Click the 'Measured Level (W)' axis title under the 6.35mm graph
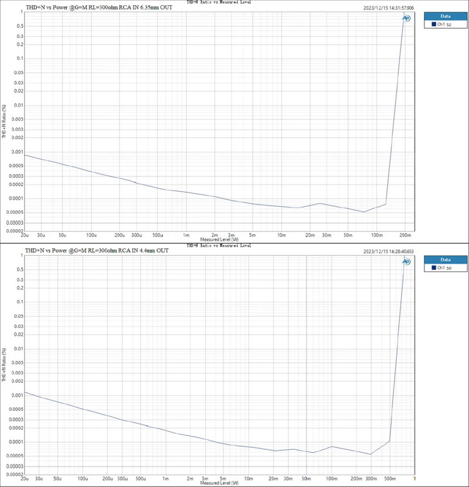Image resolution: width=469 pixels, height=487 pixels. click(x=219, y=240)
